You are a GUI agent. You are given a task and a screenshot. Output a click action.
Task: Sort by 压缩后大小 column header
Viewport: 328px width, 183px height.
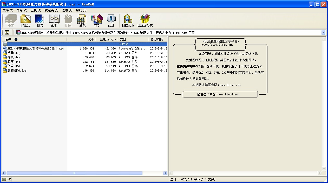(106, 39)
